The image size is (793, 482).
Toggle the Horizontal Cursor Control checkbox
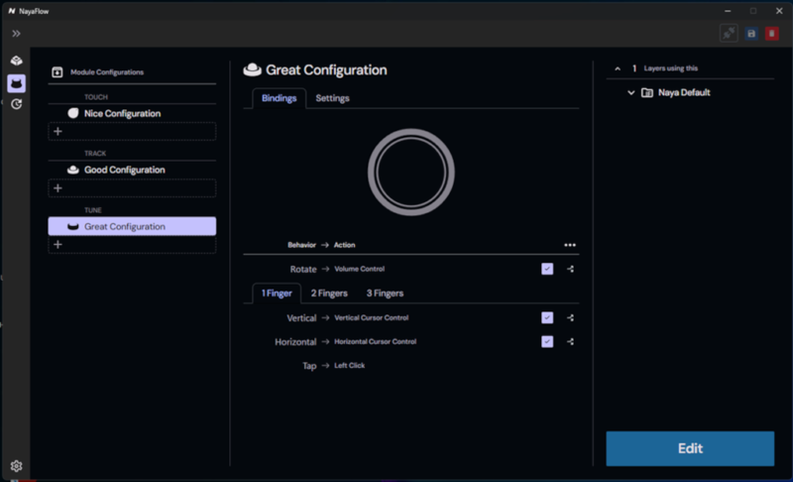547,341
